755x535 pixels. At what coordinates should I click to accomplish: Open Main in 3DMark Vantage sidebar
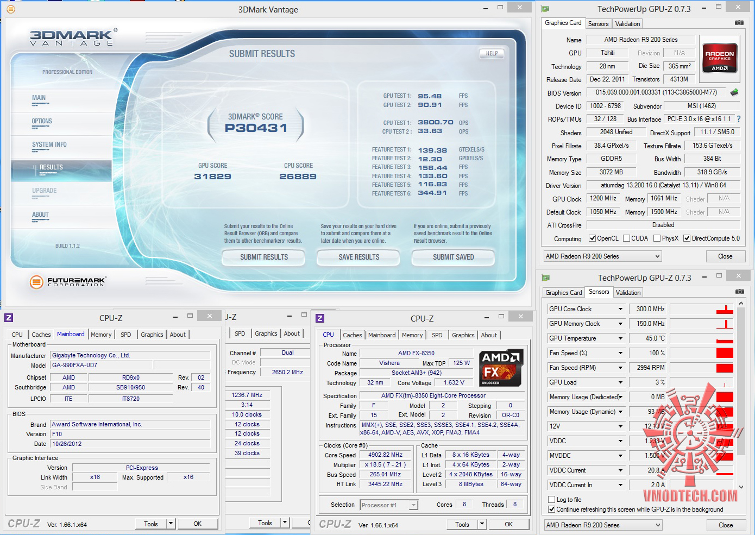[x=39, y=98]
